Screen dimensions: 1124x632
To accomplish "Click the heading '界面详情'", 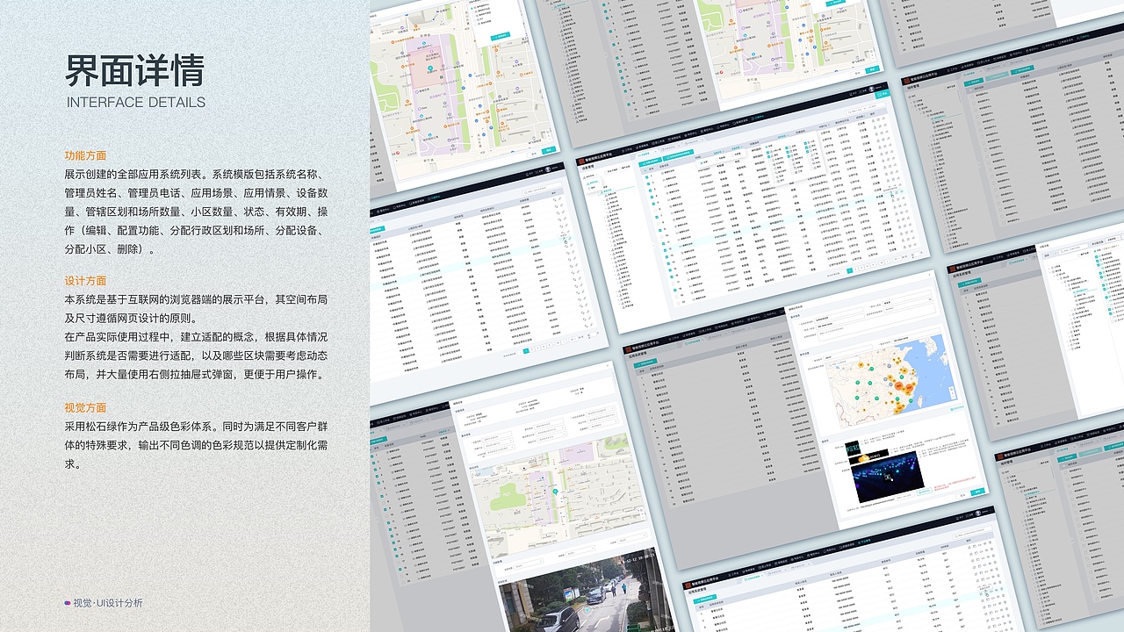I will coord(135,70).
